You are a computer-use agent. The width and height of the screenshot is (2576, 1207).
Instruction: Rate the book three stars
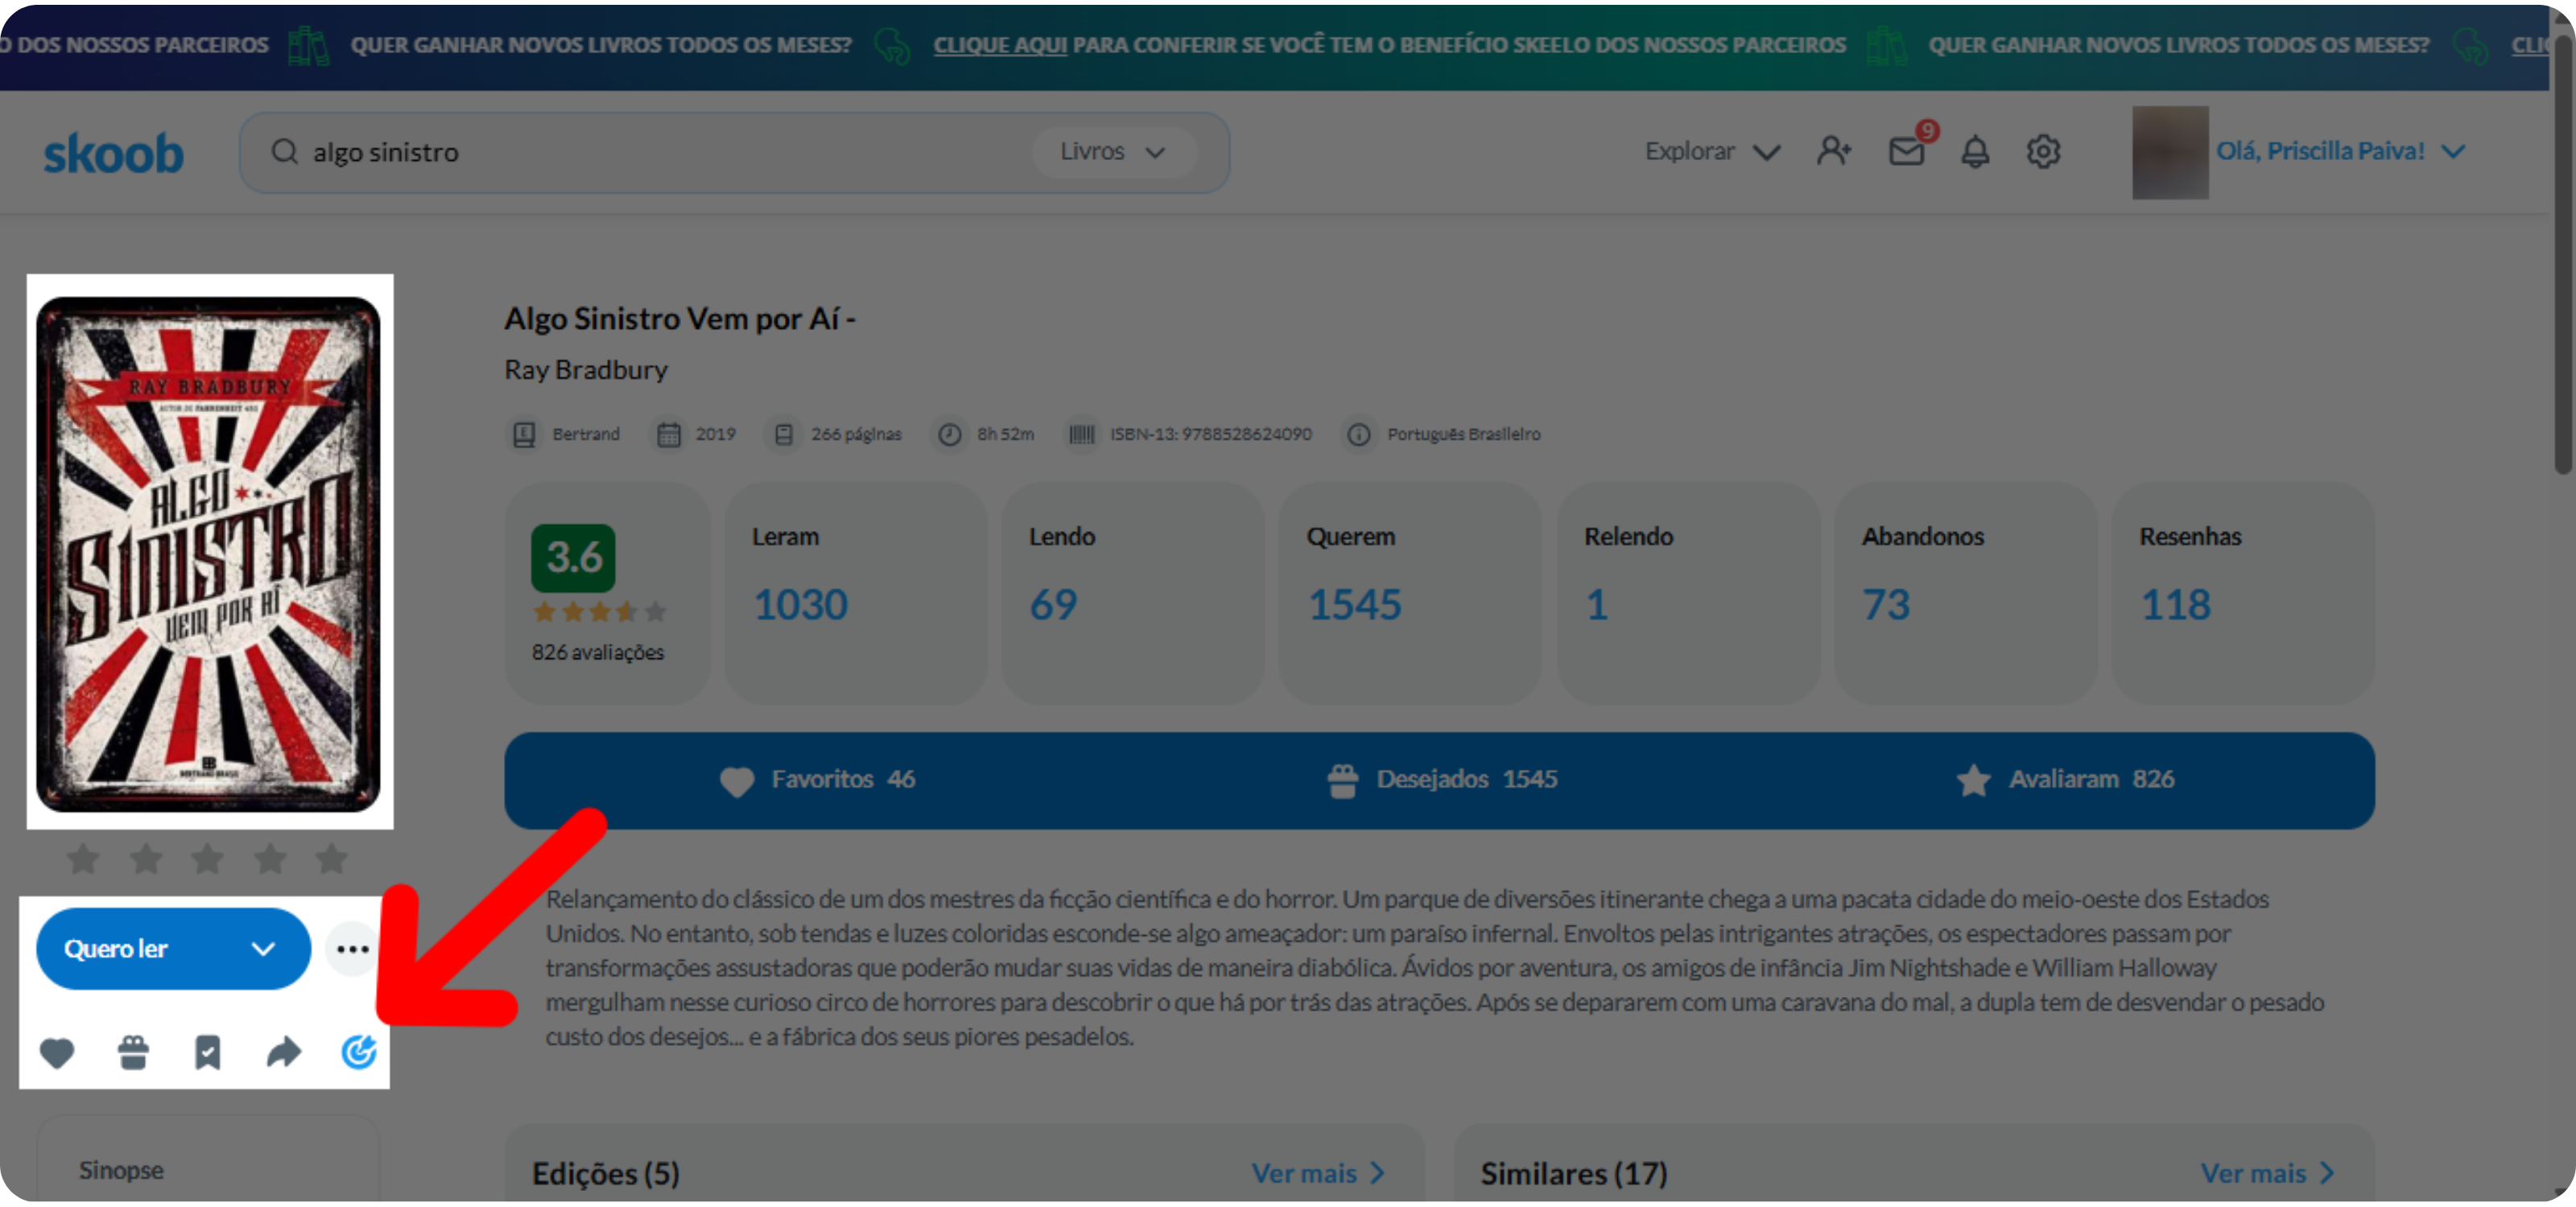(x=207, y=859)
